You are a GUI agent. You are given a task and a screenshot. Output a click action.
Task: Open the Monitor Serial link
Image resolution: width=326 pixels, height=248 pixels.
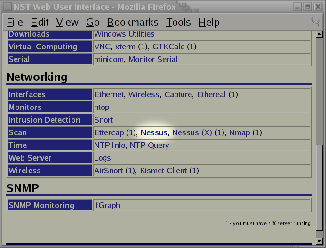click(153, 59)
